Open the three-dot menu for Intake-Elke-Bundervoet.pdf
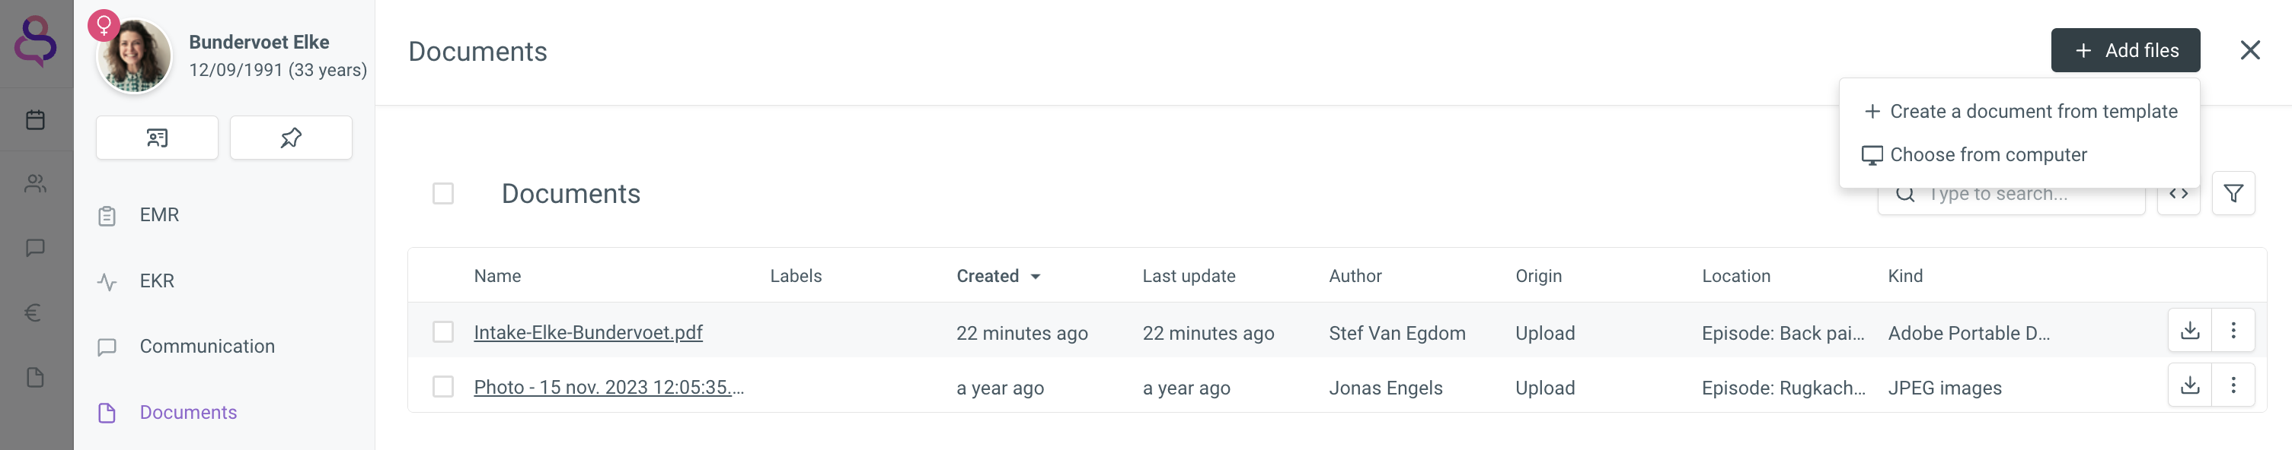This screenshot has width=2292, height=450. pyautogui.click(x=2233, y=331)
